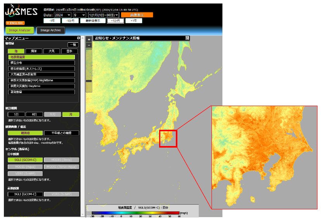Click the map zoom slider handle

point(89,81)
